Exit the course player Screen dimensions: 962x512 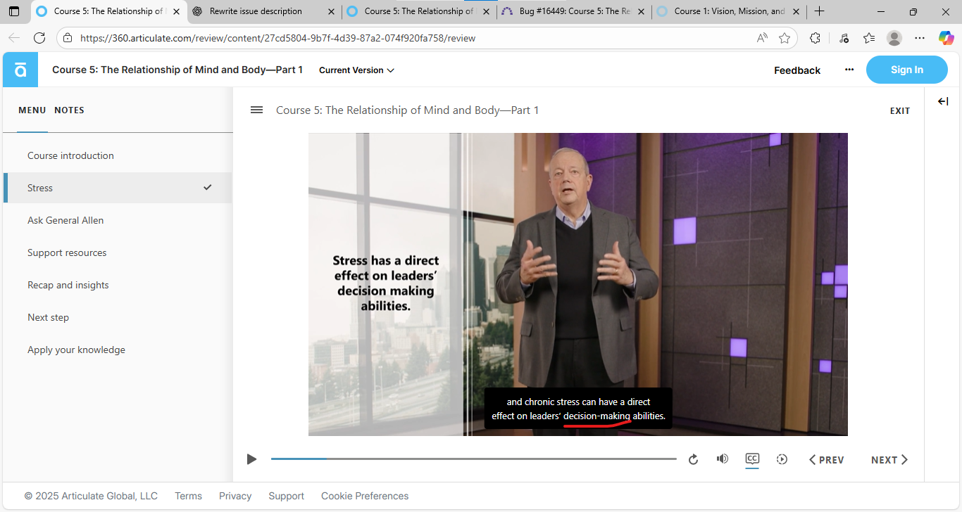[x=900, y=110]
